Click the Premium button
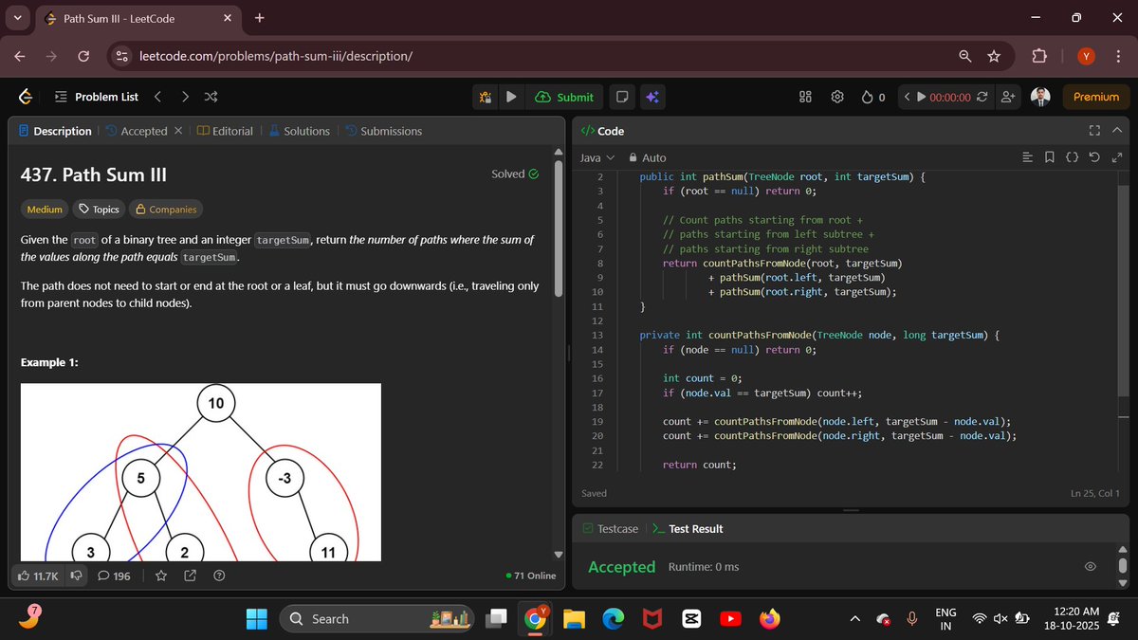This screenshot has height=640, width=1138. click(1096, 97)
